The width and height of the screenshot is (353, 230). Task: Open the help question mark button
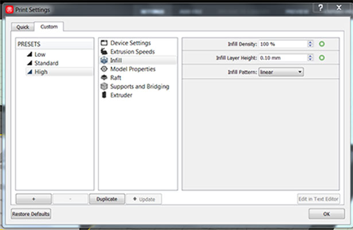320,8
